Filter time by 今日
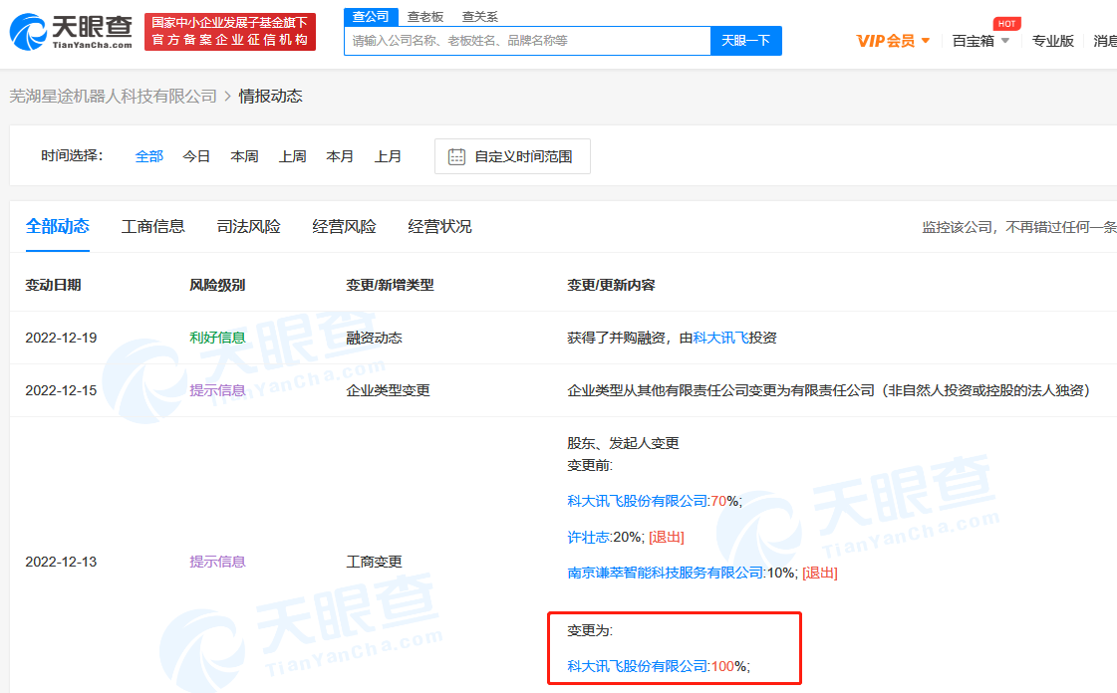This screenshot has height=693, width=1117. point(196,156)
